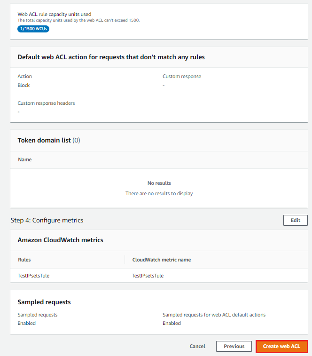Screen dimensions: 312x356
Task: Click the Step 4: Configure metrics title
Action: 47,220
